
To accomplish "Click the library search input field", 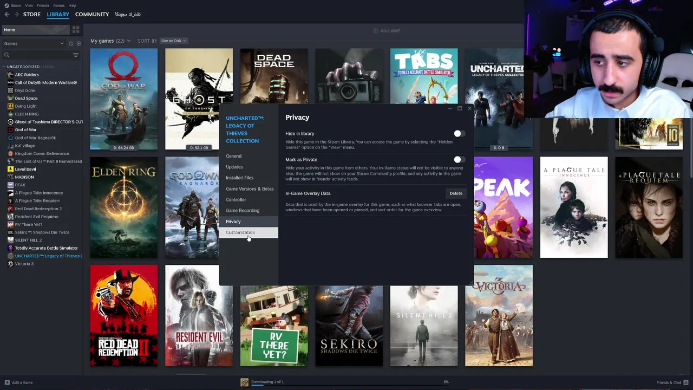I will click(41, 55).
